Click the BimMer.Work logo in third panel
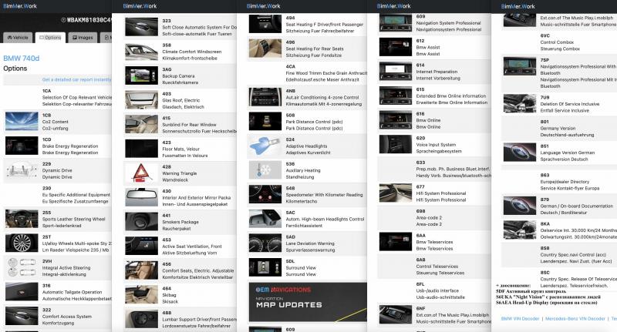The image size is (617, 332). (x=263, y=6)
